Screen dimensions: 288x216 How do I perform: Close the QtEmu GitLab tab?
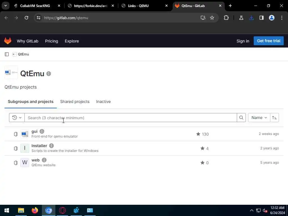point(220,6)
